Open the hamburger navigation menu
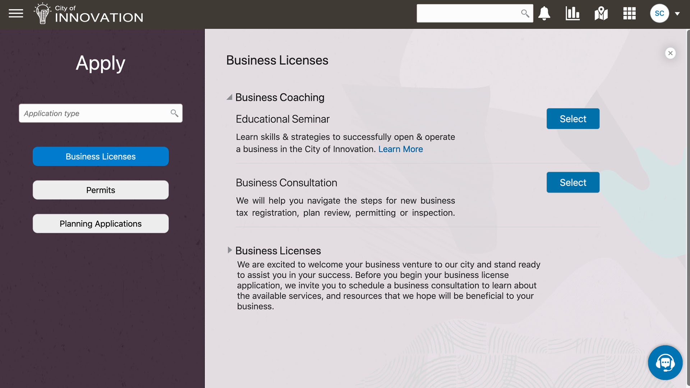 click(16, 13)
